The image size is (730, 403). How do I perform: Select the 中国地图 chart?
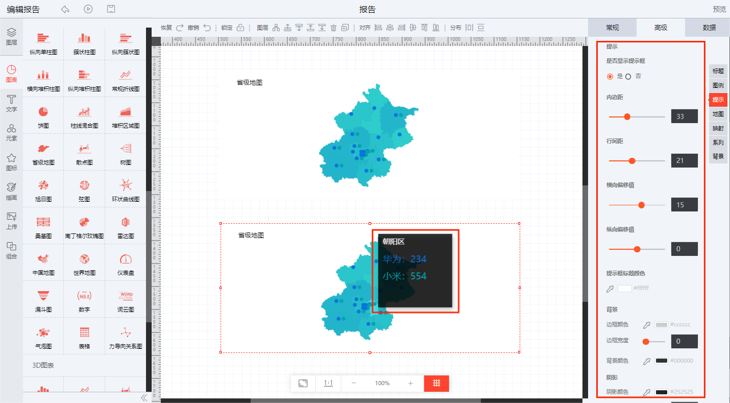coord(43,264)
